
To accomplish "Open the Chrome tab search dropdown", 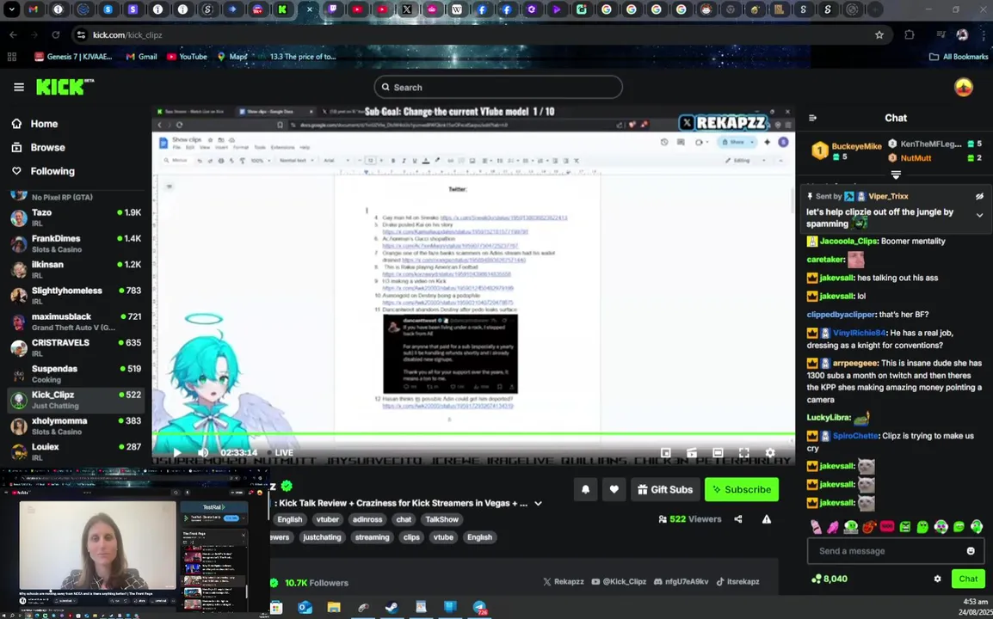I will click(11, 9).
